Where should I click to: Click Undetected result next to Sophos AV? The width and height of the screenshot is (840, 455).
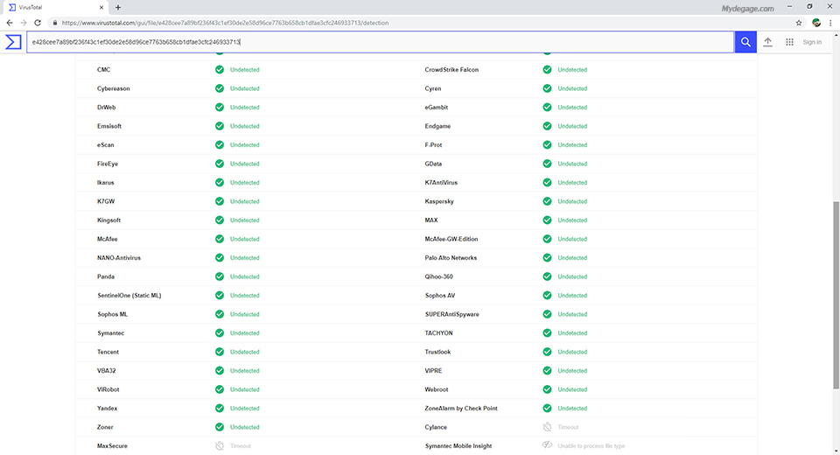(572, 295)
